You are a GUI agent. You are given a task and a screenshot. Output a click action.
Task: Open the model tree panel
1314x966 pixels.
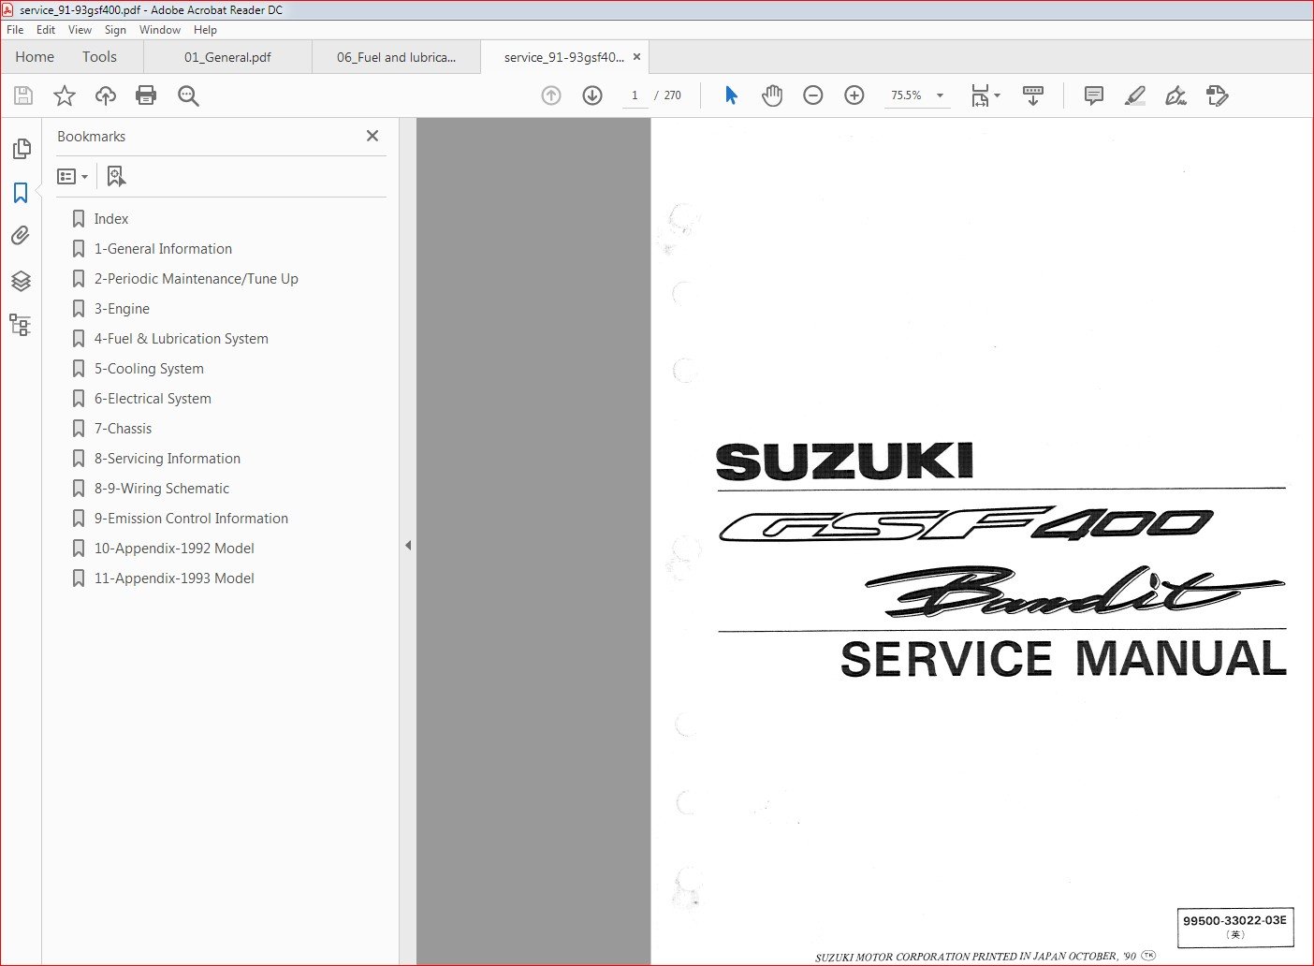21,325
